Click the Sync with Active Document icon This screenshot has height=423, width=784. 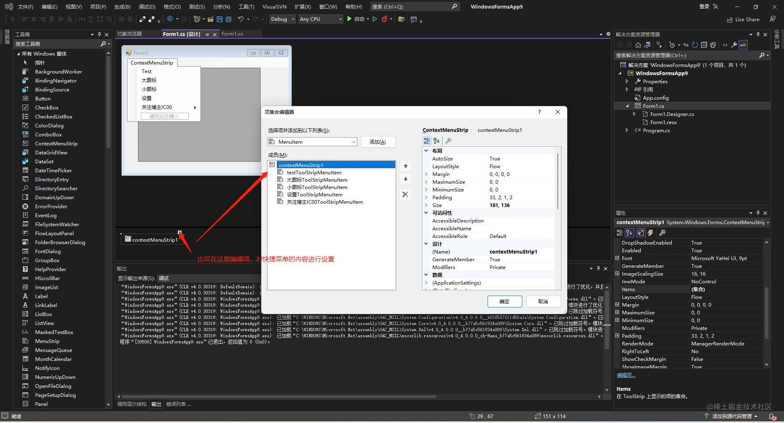click(x=686, y=45)
